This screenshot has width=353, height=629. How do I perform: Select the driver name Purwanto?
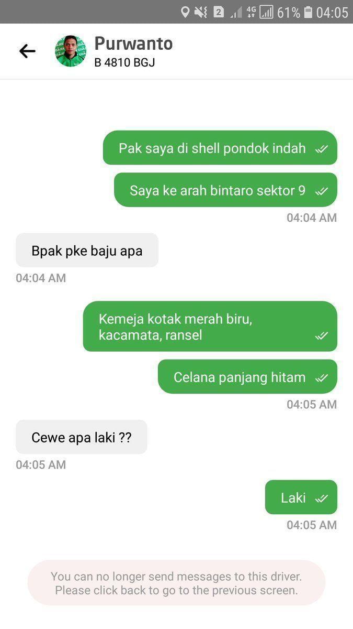pos(133,44)
